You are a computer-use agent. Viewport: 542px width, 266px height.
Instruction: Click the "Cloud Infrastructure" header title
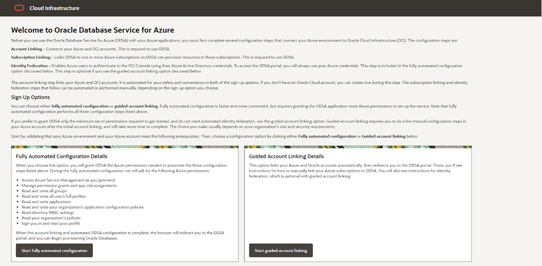pyautogui.click(x=54, y=8)
